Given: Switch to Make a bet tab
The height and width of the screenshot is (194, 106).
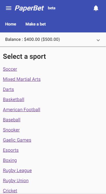Looking at the screenshot, I should click(x=36, y=24).
